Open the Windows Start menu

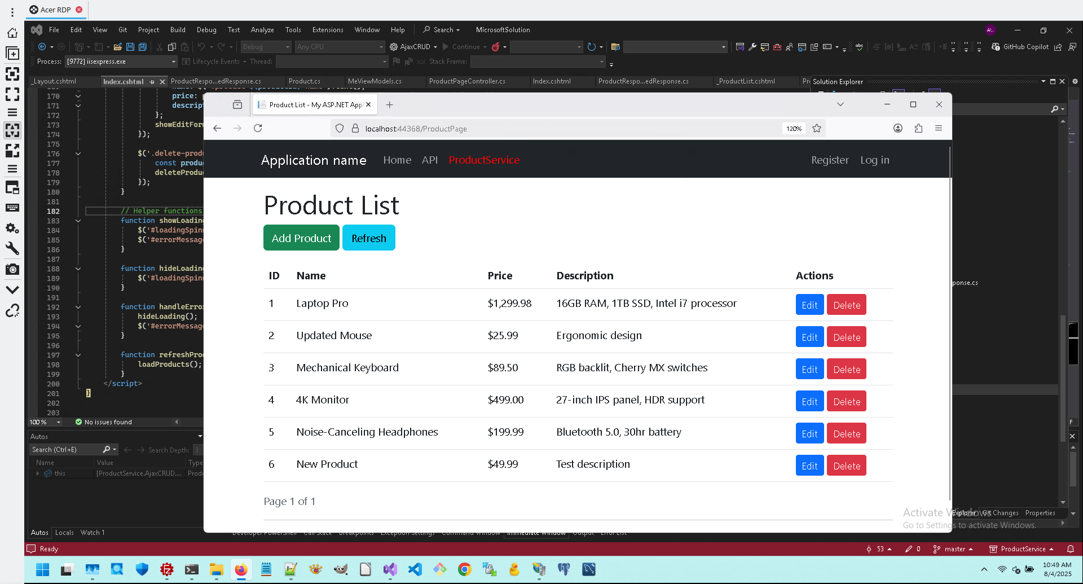43,569
